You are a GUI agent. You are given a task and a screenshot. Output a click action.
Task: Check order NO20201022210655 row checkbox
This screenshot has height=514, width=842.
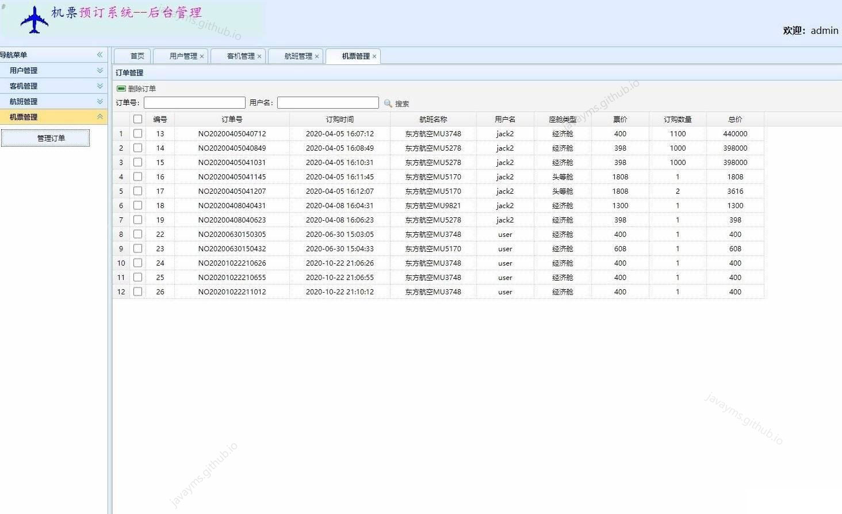click(x=137, y=277)
